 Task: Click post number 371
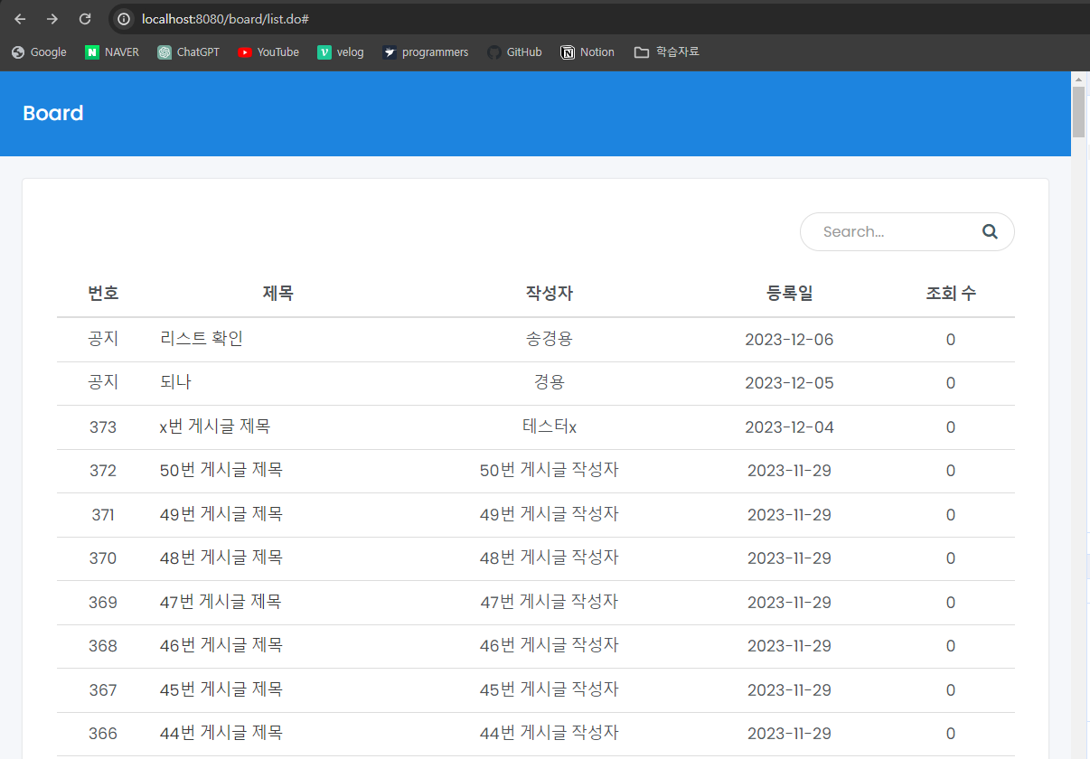pos(103,515)
